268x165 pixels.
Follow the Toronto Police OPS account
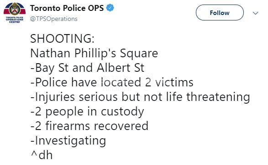(220, 13)
